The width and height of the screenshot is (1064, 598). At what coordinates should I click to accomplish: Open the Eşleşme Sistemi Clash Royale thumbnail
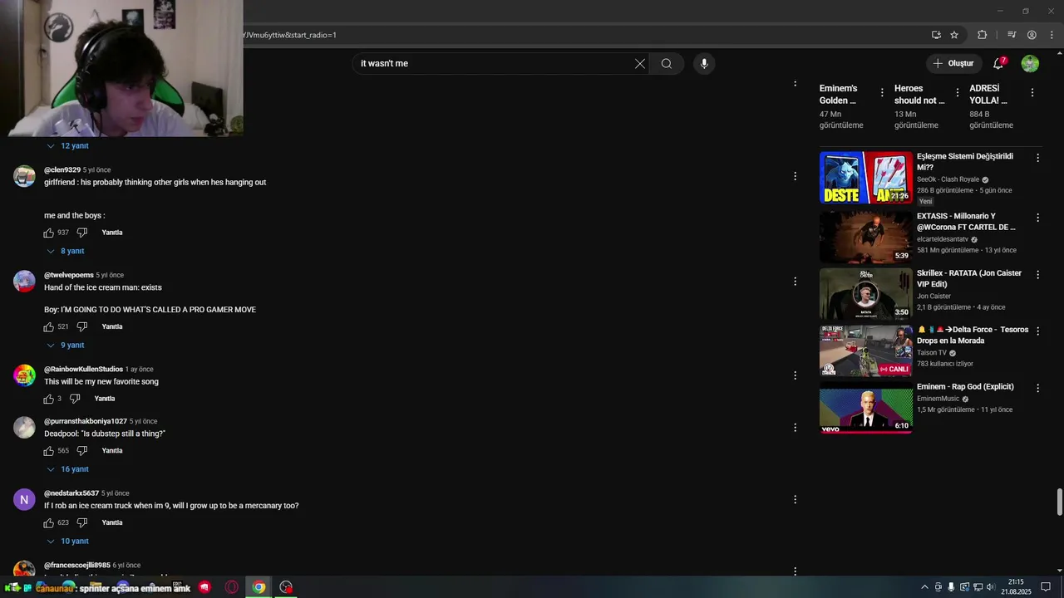point(865,177)
